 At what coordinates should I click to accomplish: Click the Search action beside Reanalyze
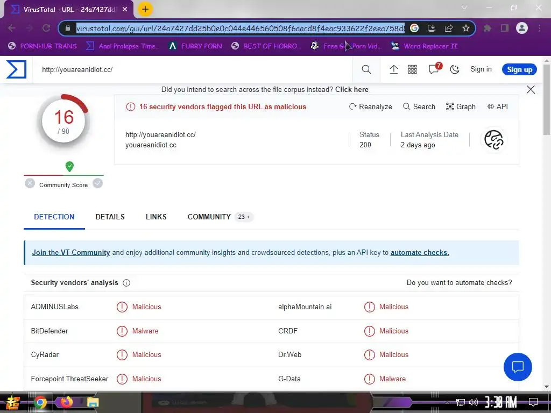[x=419, y=107]
